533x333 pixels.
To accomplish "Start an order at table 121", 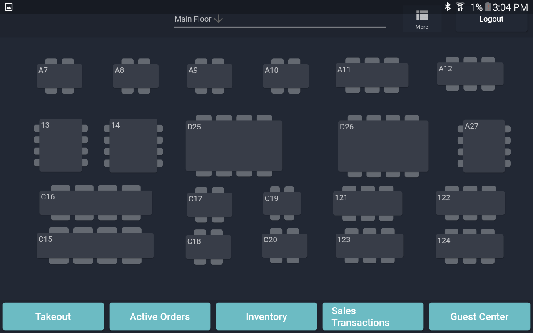I will 368,203.
